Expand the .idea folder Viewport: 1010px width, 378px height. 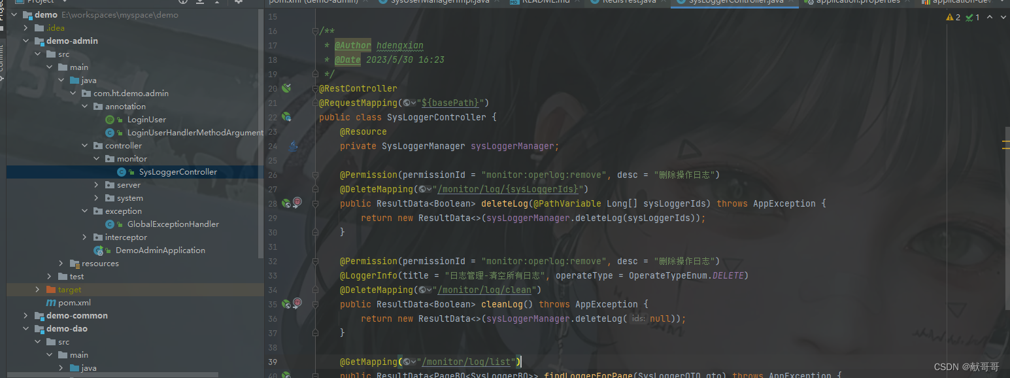coord(26,28)
